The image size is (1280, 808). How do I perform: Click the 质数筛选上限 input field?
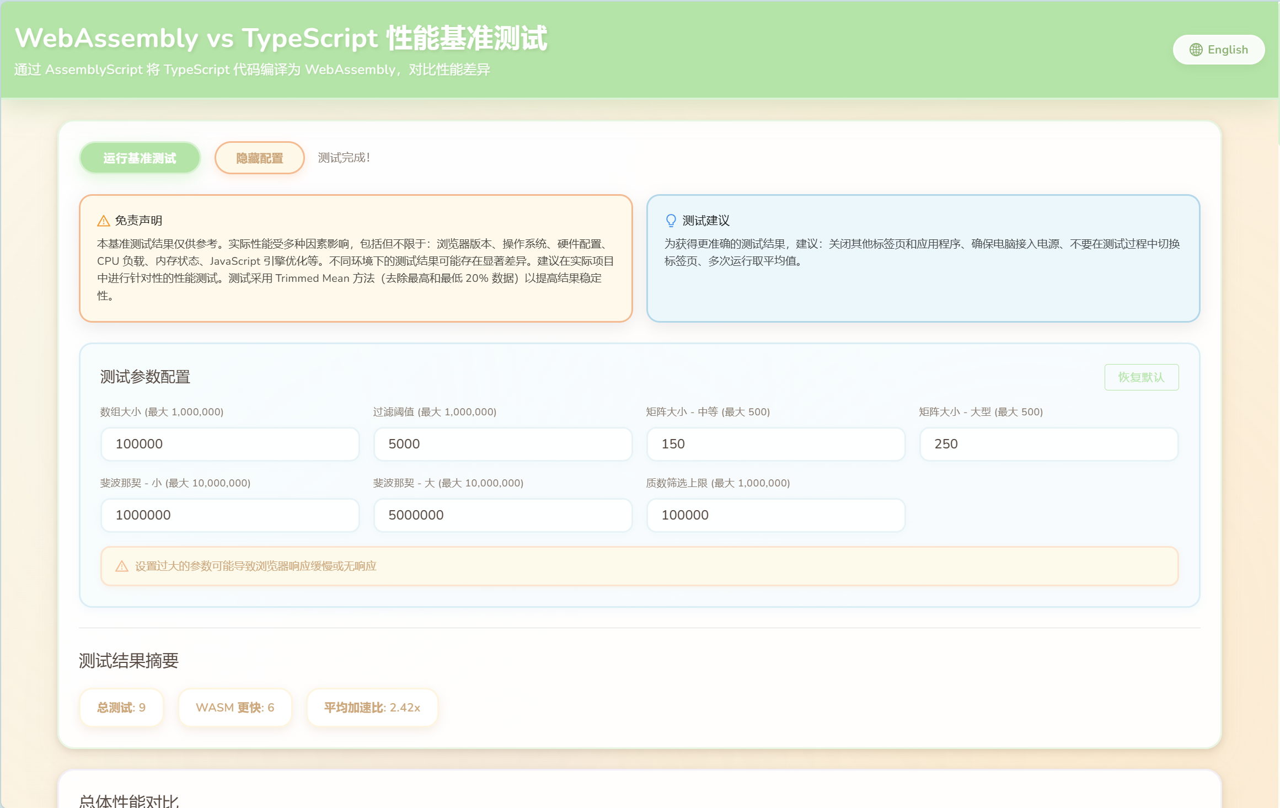point(775,515)
